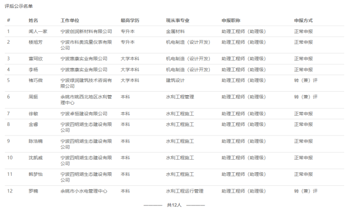Click the name 韩梦怡 in row 11
The height and width of the screenshot is (214, 350).
[35, 174]
